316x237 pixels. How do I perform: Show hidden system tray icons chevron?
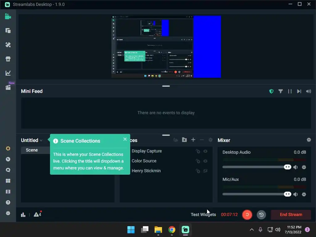coord(252,230)
